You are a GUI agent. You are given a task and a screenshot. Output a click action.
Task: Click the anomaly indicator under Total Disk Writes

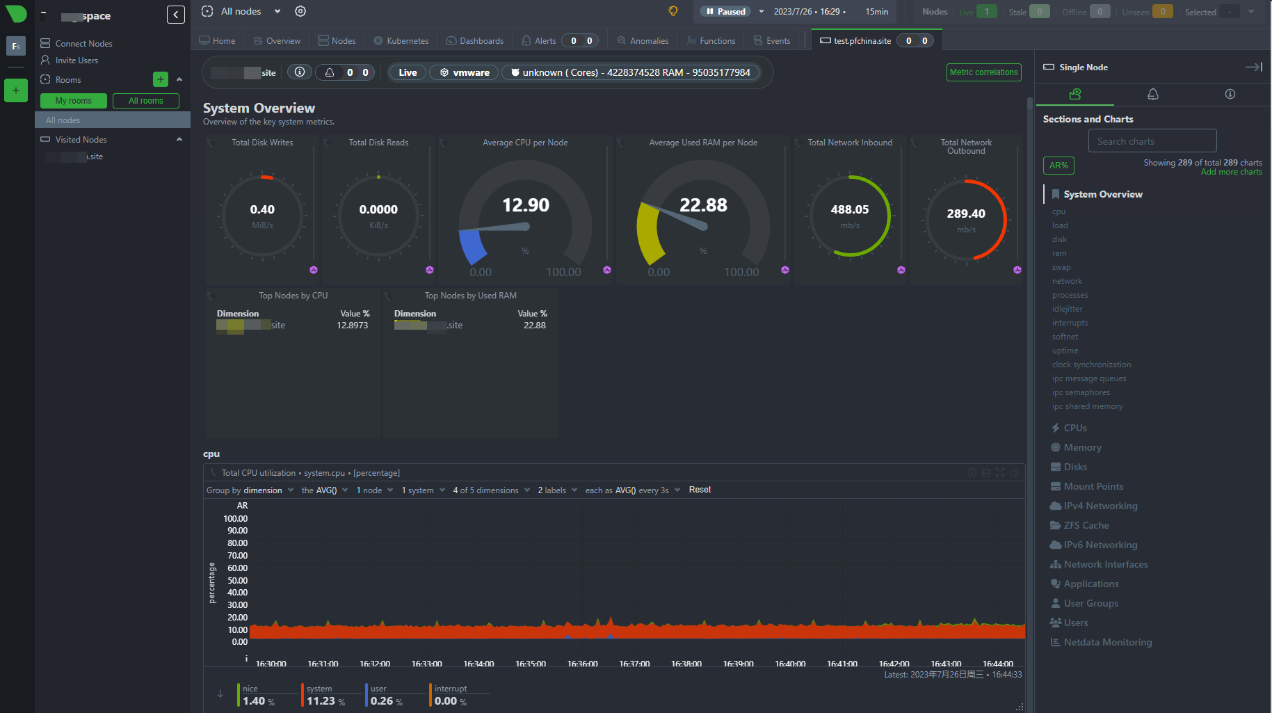click(314, 270)
